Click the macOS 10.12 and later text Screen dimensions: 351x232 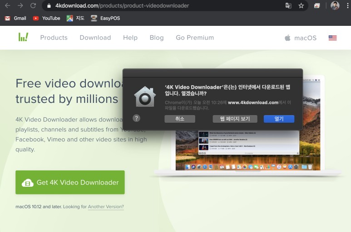pos(39,207)
